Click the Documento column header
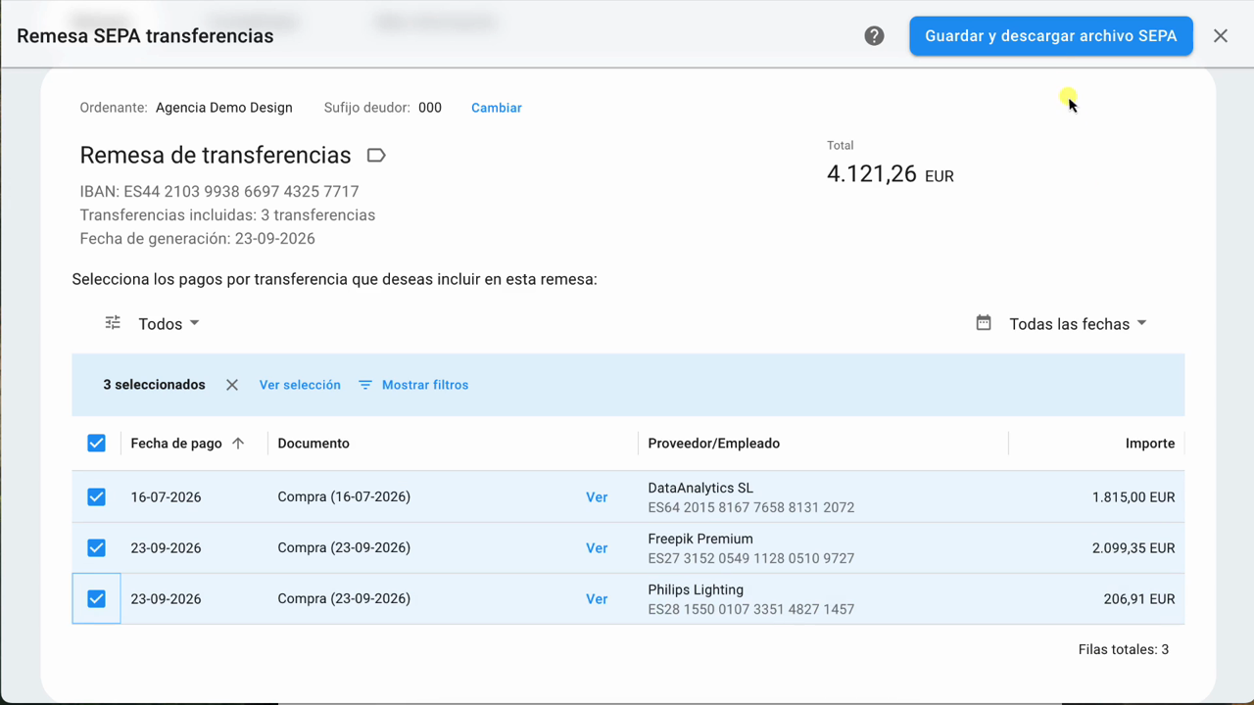This screenshot has width=1254, height=705. point(313,444)
